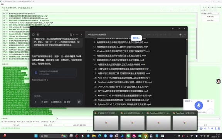
Task: Toggle the sidebar icon in chat panel
Action: click(33, 34)
